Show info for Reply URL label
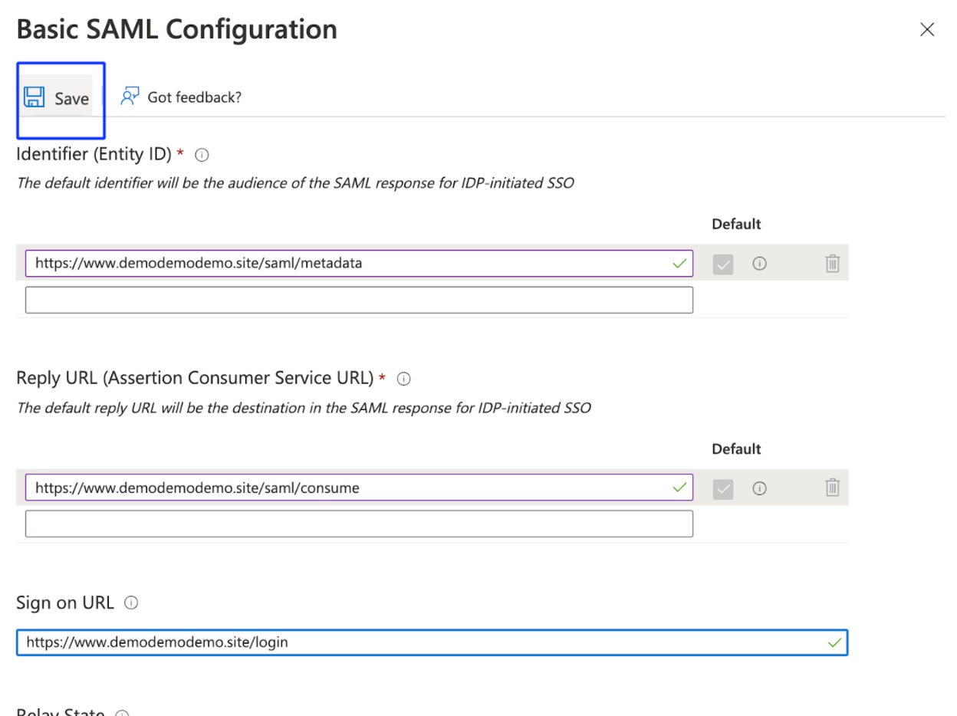The image size is (957, 716). (404, 379)
